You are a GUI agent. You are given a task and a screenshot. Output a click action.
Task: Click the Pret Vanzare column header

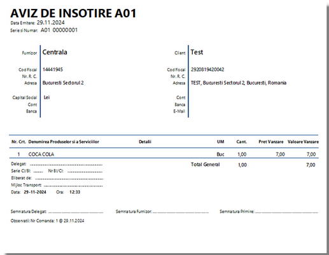(271, 142)
